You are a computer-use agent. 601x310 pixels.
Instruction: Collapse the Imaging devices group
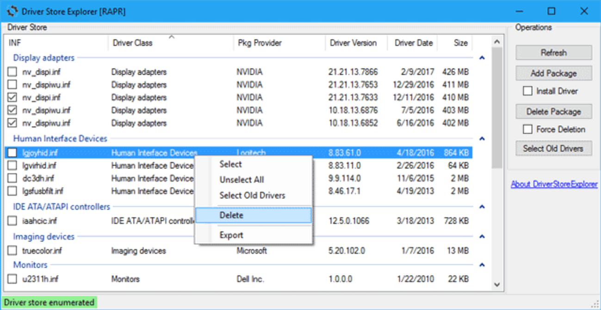point(482,236)
